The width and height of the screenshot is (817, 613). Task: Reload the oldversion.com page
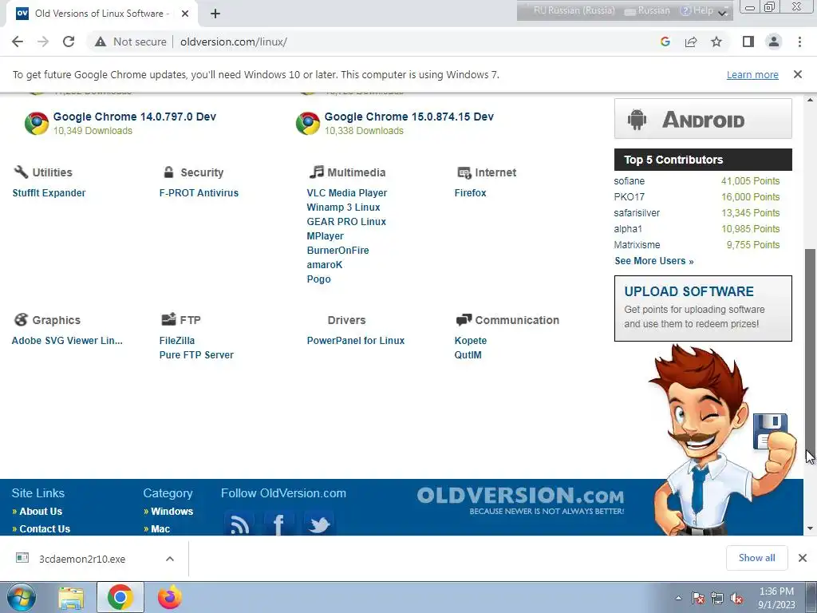(69, 42)
